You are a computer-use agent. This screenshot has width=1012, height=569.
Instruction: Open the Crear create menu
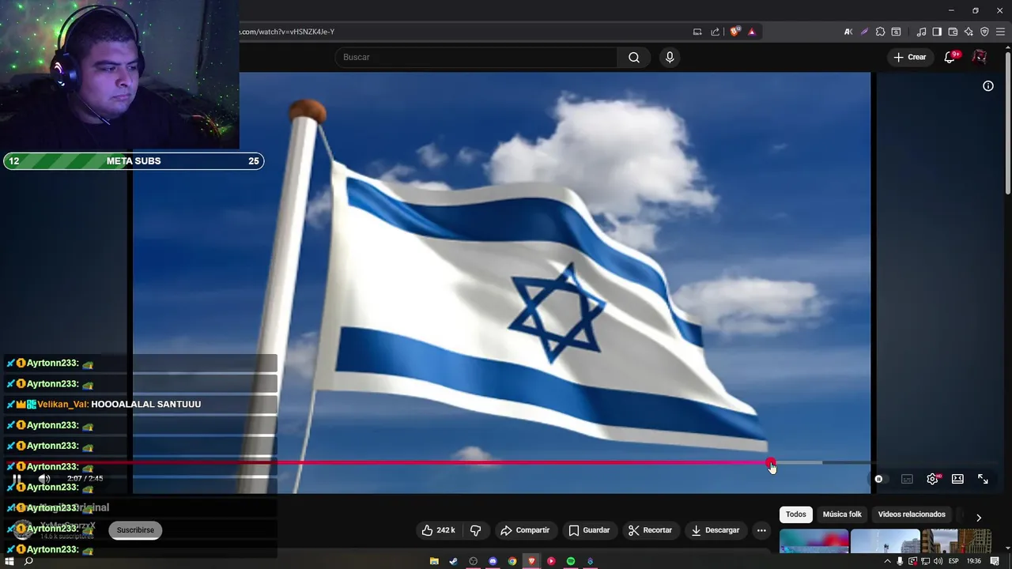click(x=909, y=57)
